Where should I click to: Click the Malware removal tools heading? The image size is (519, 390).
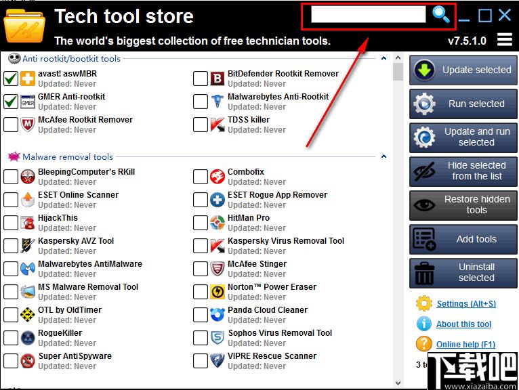[x=68, y=156]
